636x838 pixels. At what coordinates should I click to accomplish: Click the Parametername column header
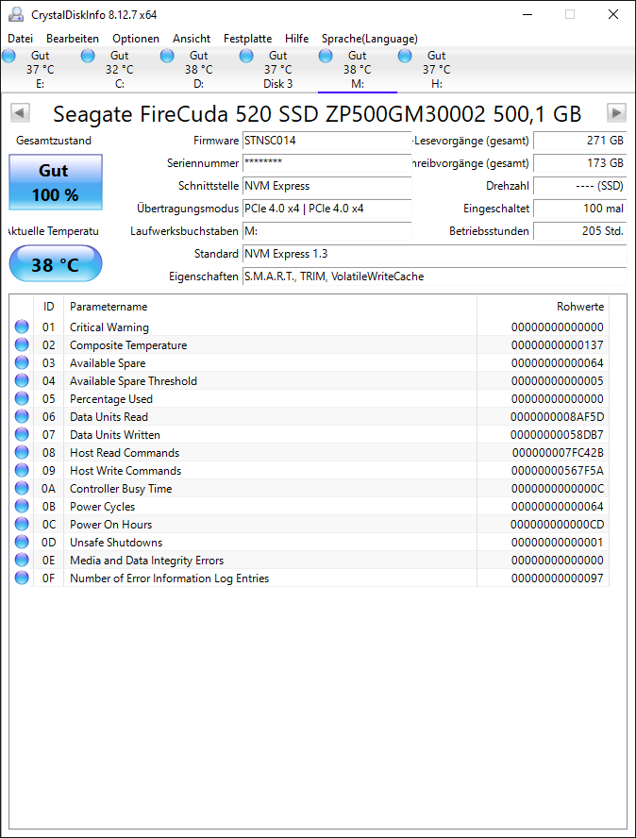click(270, 307)
